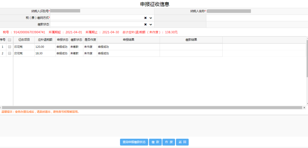Select the 18.30 amount cell
This screenshot has width=308, height=148.
point(45,53)
